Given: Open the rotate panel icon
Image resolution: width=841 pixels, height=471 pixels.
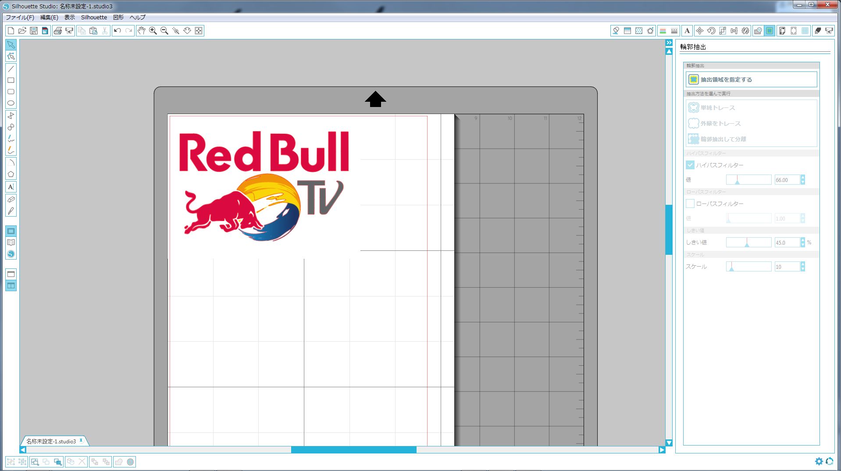Looking at the screenshot, I should point(711,31).
